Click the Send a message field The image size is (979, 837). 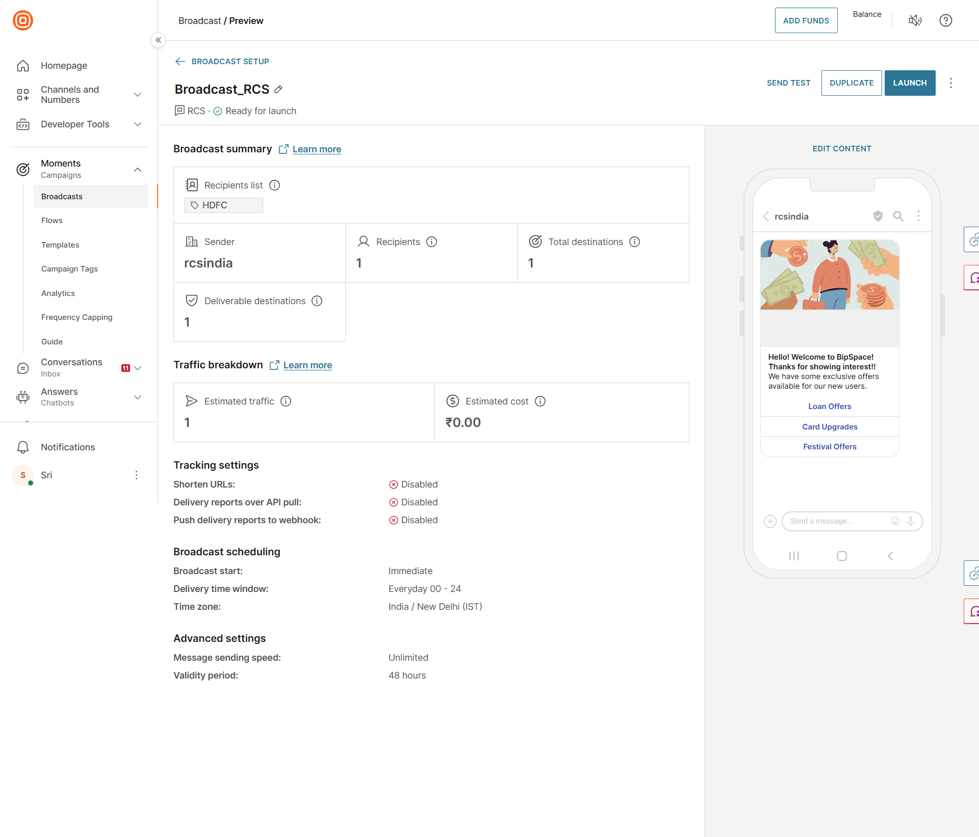[x=836, y=521]
